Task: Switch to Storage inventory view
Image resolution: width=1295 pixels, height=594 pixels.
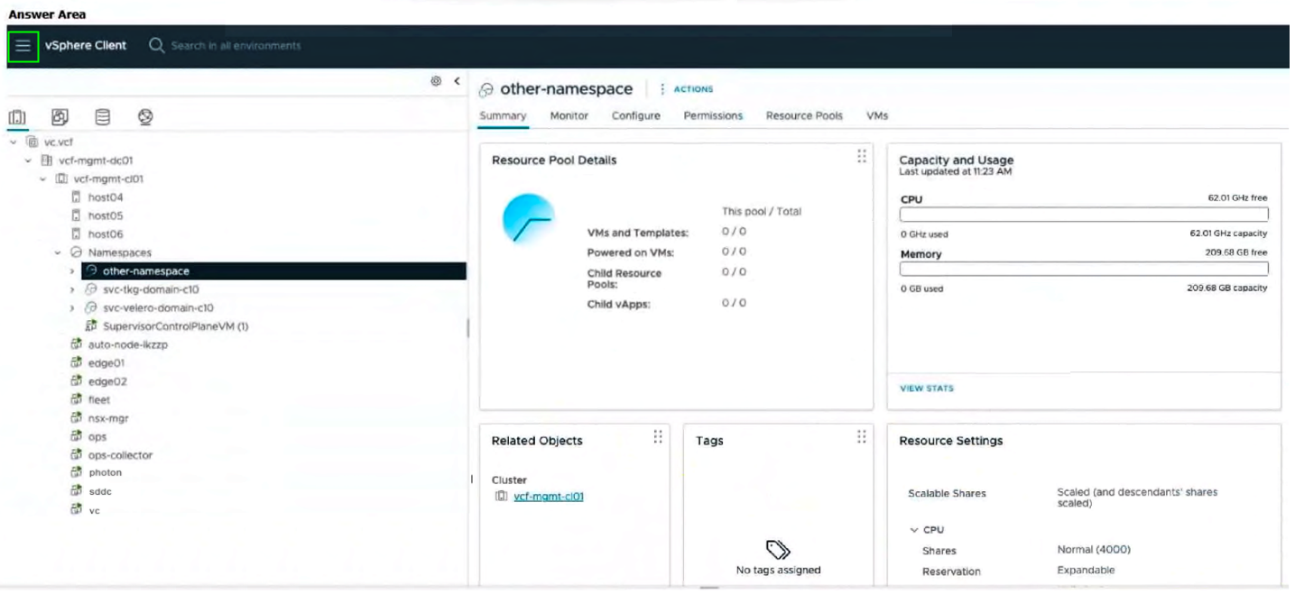Action: pos(103,117)
